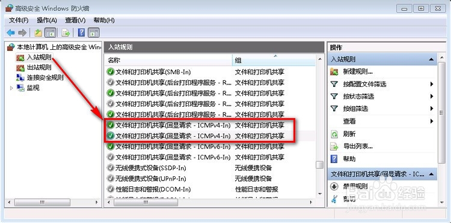Click the actions pane vertical scrollbar thumb
Viewport: 451px width, 223px height.
coord(442,112)
